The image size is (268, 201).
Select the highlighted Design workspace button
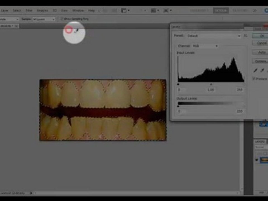221,11
